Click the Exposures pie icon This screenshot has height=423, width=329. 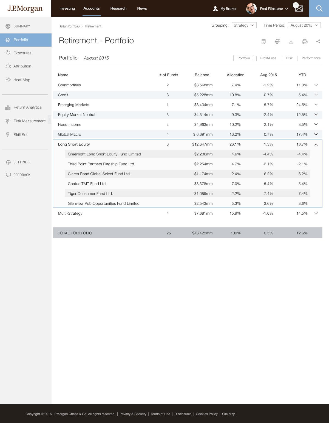pyautogui.click(x=8, y=53)
